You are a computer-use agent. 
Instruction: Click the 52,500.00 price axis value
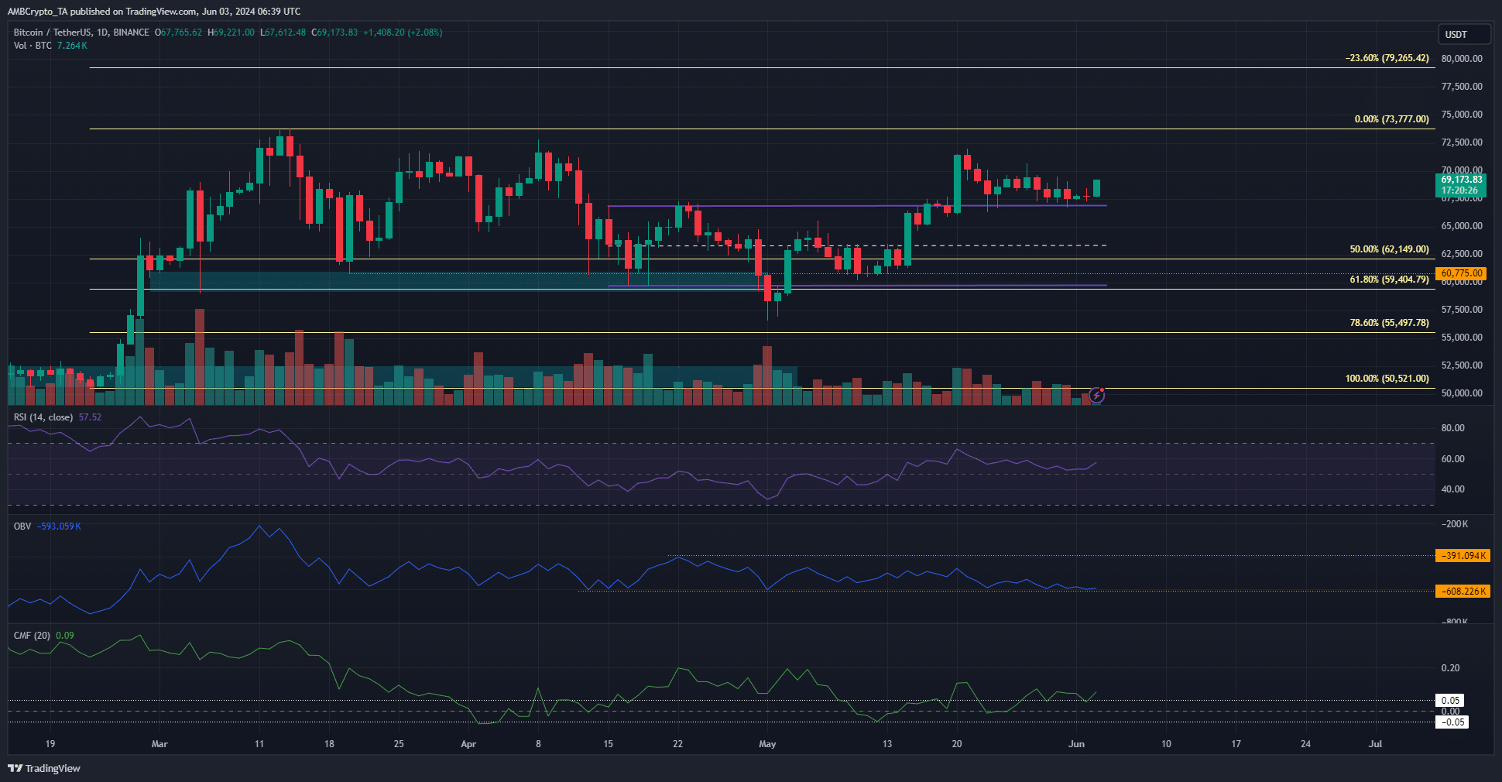point(1462,365)
